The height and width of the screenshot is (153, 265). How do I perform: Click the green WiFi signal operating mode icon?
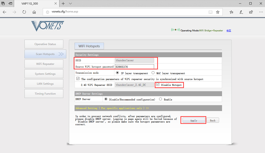coord(175,30)
